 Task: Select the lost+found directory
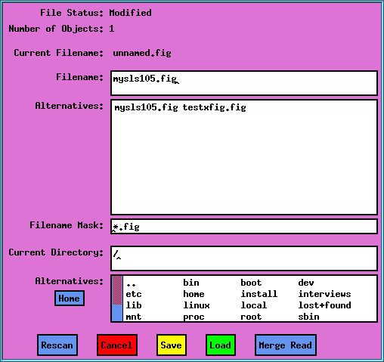[324, 305]
